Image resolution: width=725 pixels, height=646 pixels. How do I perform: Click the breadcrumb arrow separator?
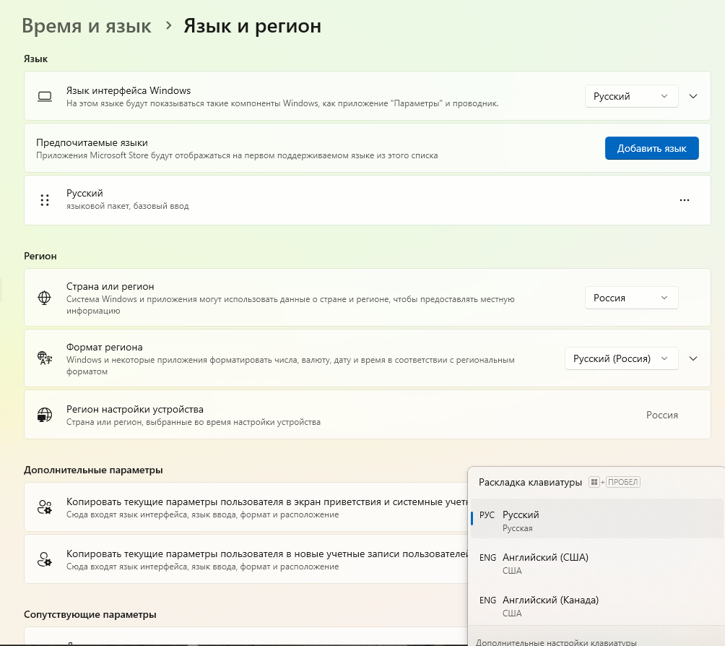click(x=169, y=26)
